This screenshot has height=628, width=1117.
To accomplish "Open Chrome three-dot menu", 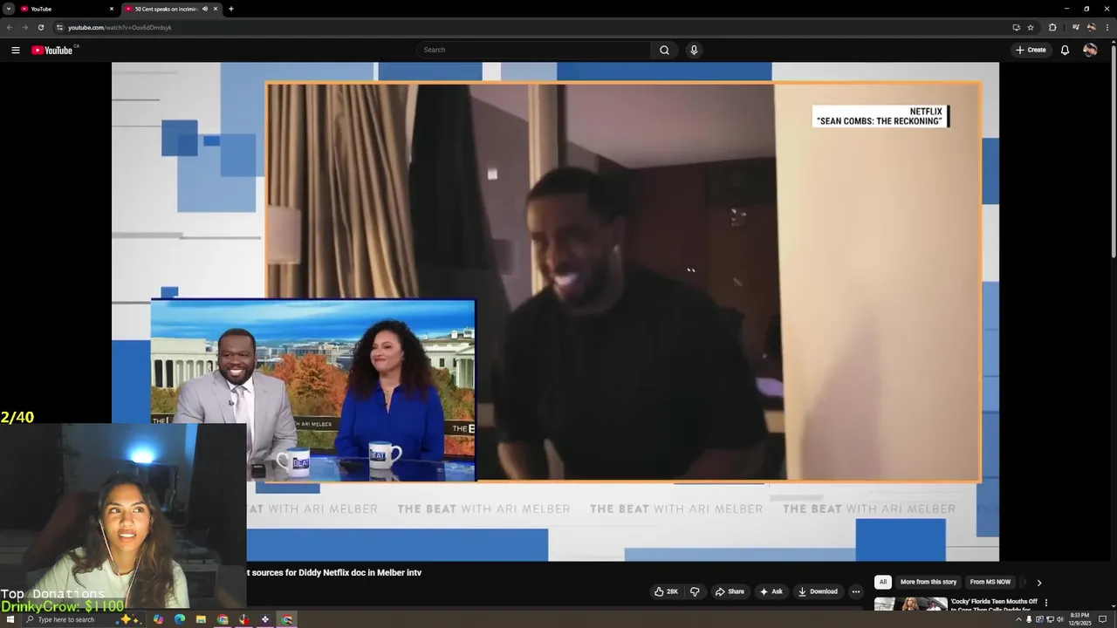I will tap(1107, 27).
